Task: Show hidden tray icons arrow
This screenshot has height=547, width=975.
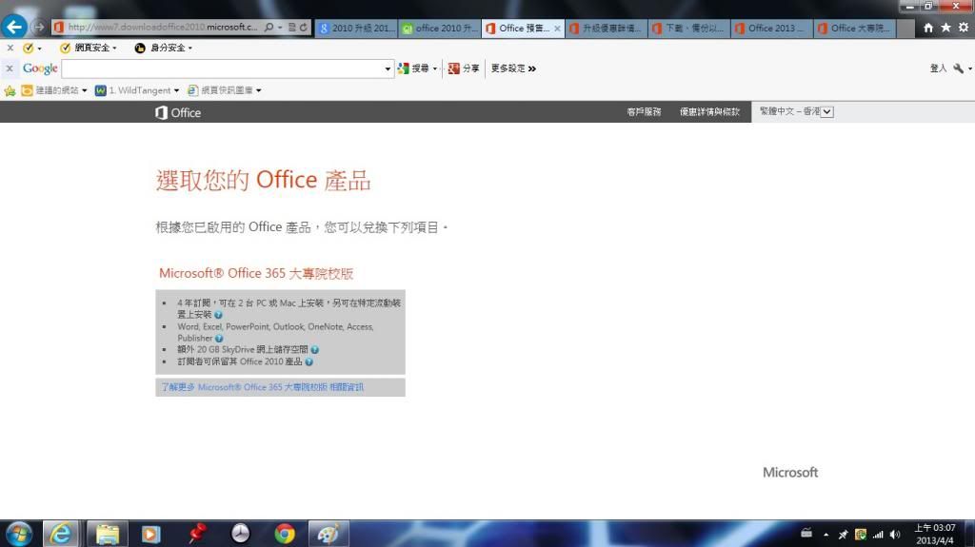Action: pos(826,535)
